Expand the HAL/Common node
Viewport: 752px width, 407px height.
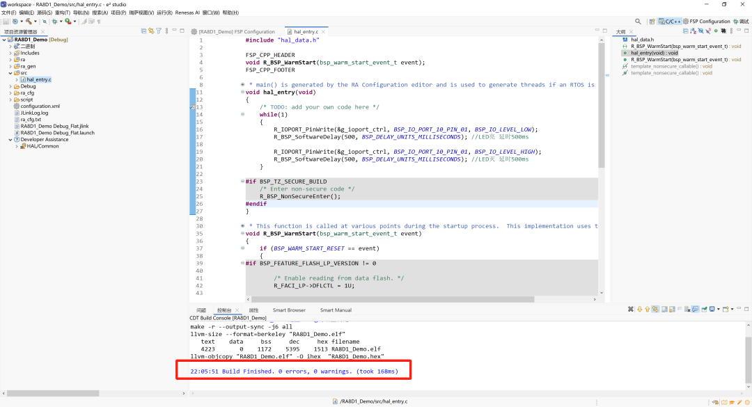[17, 146]
